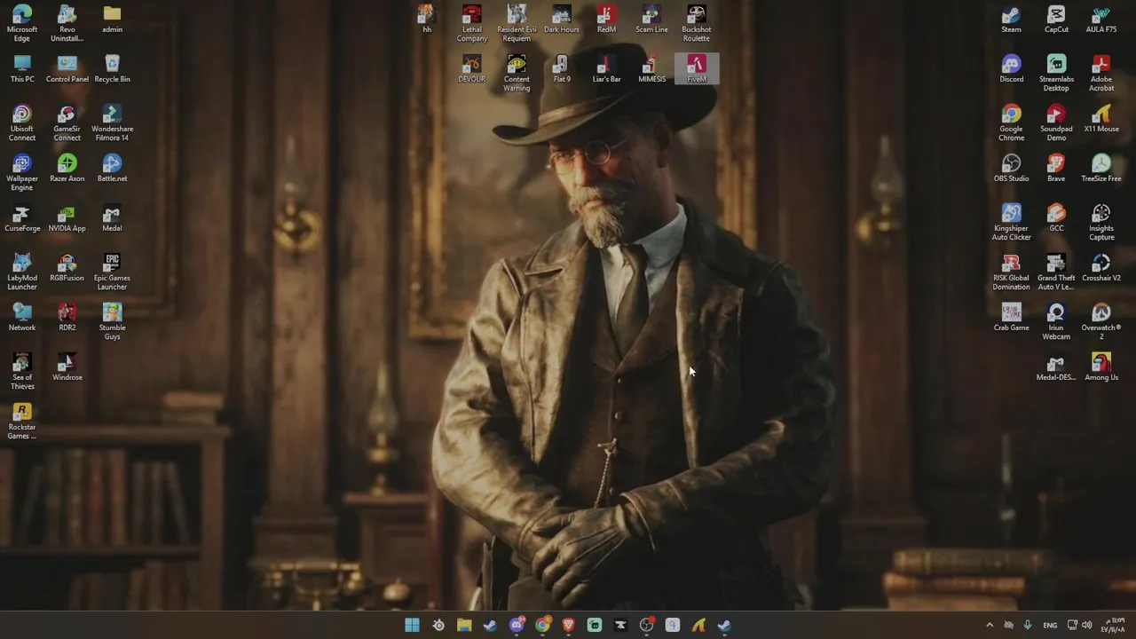Select the Network desktop icon

[x=22, y=317]
